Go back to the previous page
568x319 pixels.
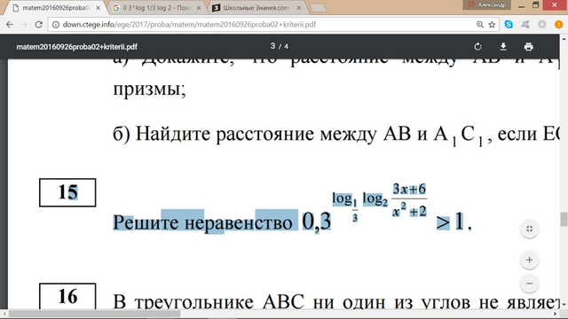10,25
